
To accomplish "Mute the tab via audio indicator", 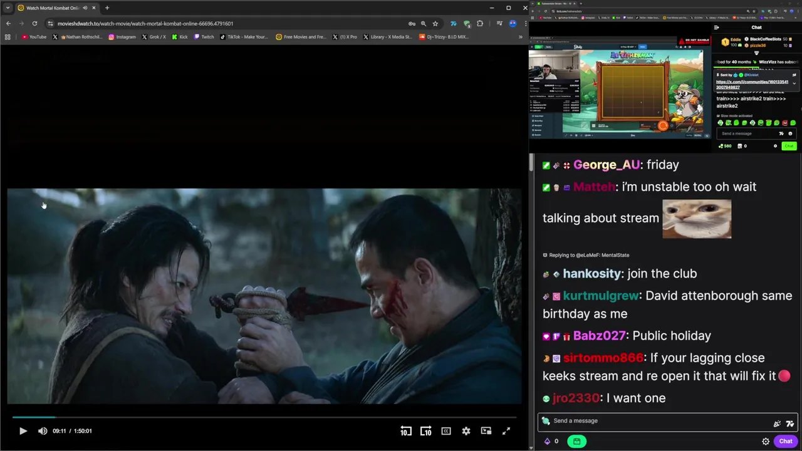I will pos(85,8).
